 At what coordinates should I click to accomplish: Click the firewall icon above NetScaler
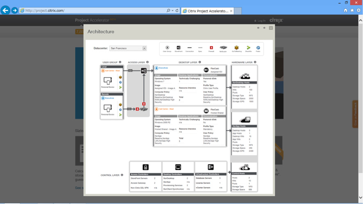[x=144, y=104]
